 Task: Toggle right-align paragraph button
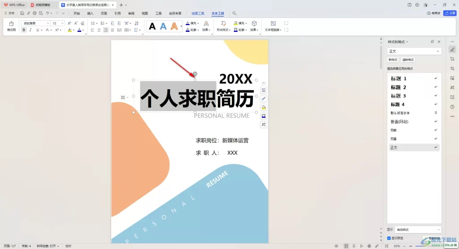[x=106, y=30]
